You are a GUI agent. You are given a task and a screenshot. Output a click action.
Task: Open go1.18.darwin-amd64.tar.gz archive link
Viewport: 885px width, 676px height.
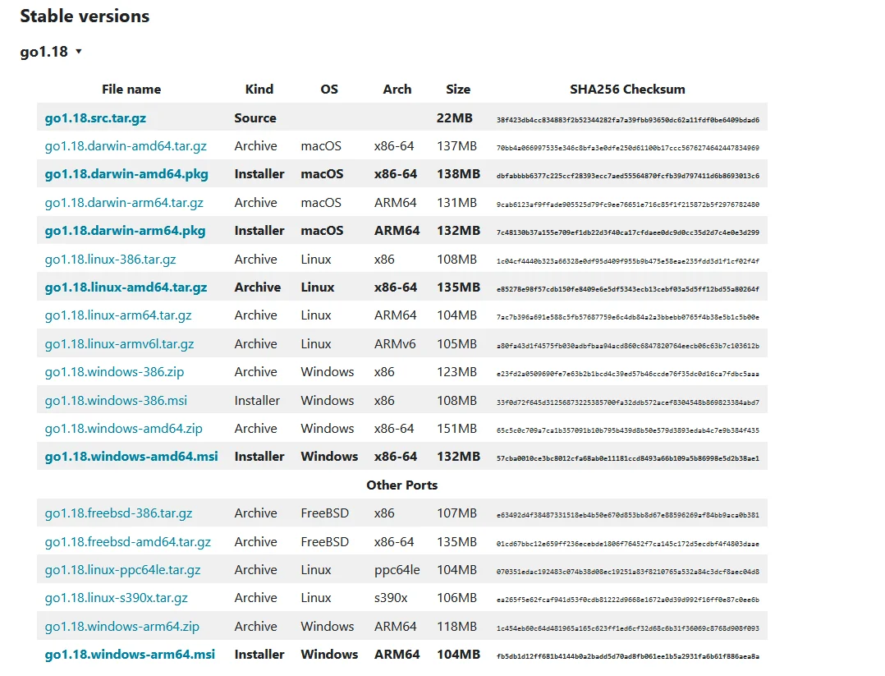pos(126,146)
